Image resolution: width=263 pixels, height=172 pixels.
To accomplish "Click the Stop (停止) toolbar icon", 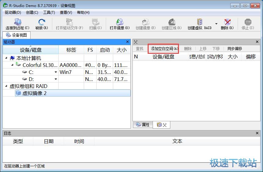I will point(248,22).
